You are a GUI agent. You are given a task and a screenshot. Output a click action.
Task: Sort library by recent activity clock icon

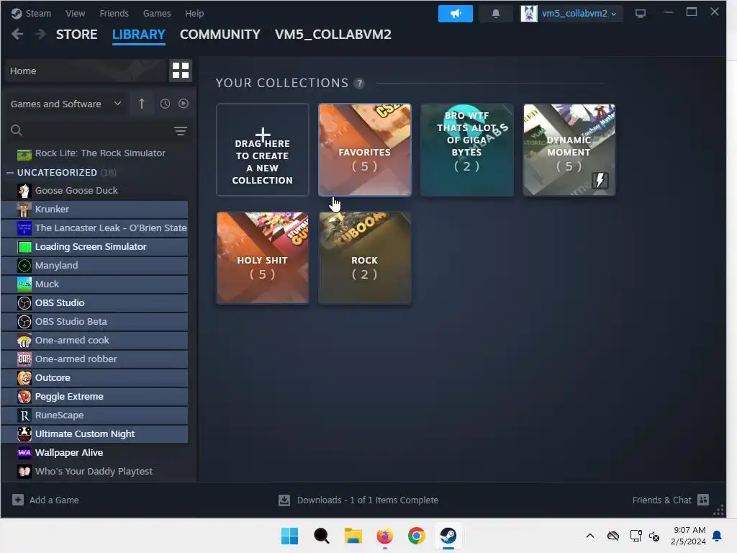coord(165,104)
